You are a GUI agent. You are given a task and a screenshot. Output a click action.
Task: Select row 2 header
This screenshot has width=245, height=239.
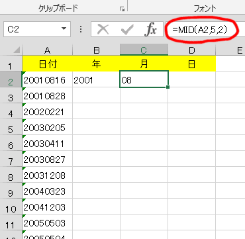point(11,79)
